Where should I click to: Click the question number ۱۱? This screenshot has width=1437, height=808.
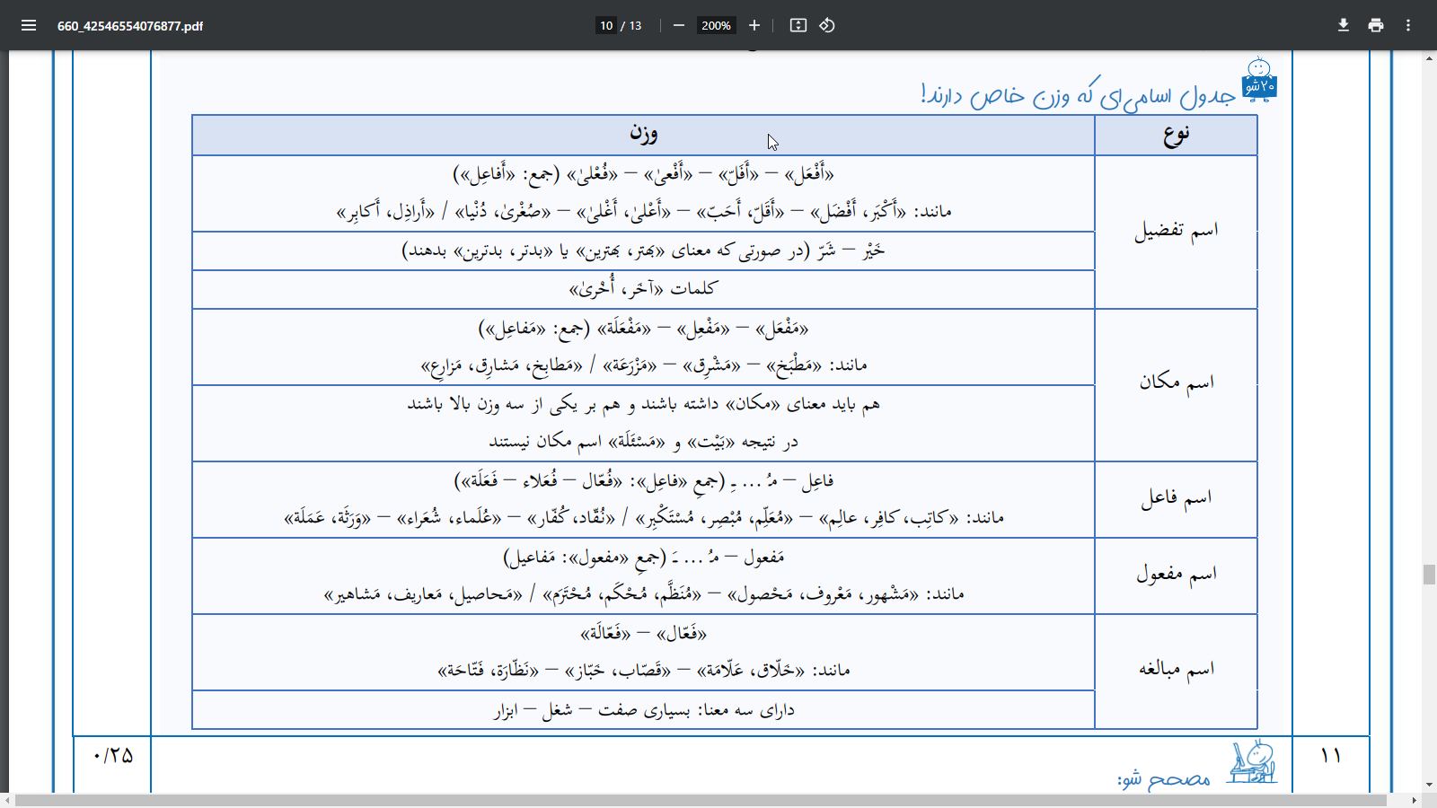[x=1331, y=756]
